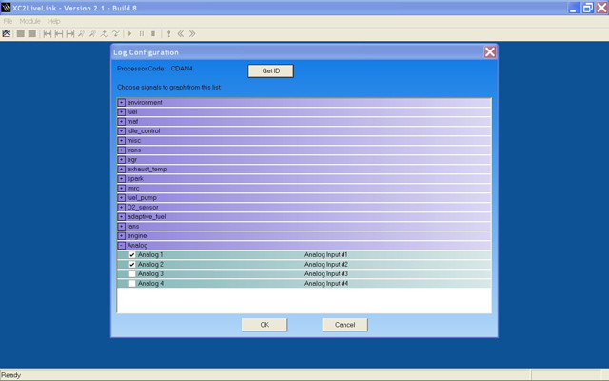Open the Module menu

pos(29,21)
